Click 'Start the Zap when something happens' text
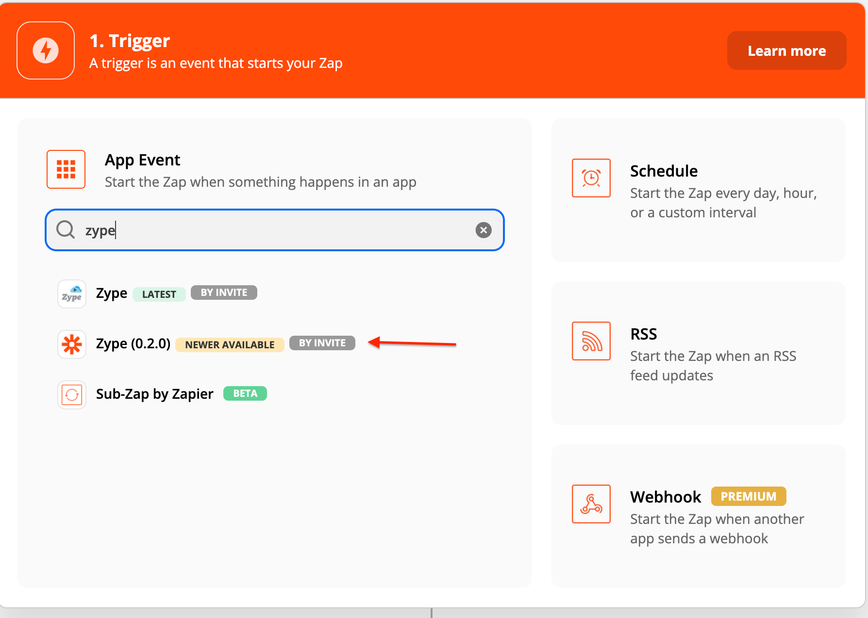This screenshot has height=618, width=868. pyautogui.click(x=261, y=182)
